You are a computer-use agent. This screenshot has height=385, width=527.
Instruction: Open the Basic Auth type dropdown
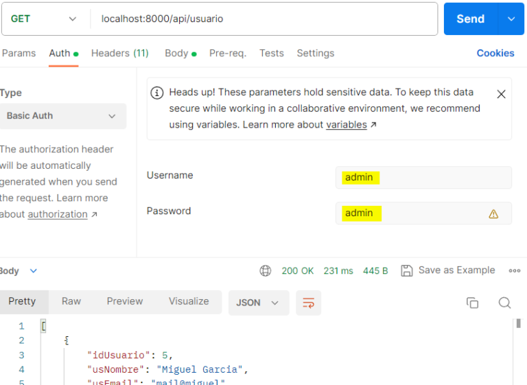(60, 116)
